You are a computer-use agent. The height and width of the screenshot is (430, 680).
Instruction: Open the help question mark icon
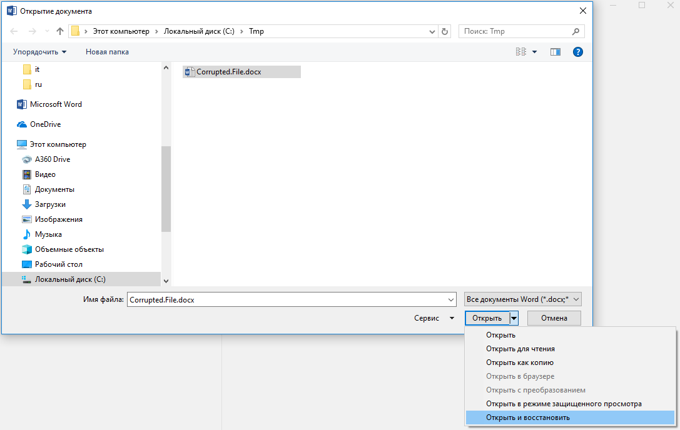coord(577,52)
